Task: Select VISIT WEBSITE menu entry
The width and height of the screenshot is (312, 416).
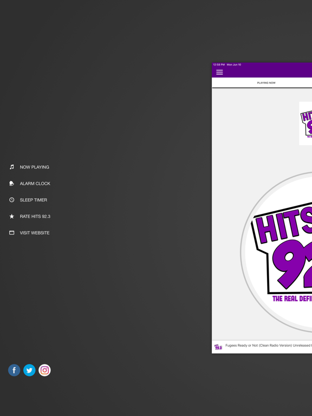Action: pos(35,233)
